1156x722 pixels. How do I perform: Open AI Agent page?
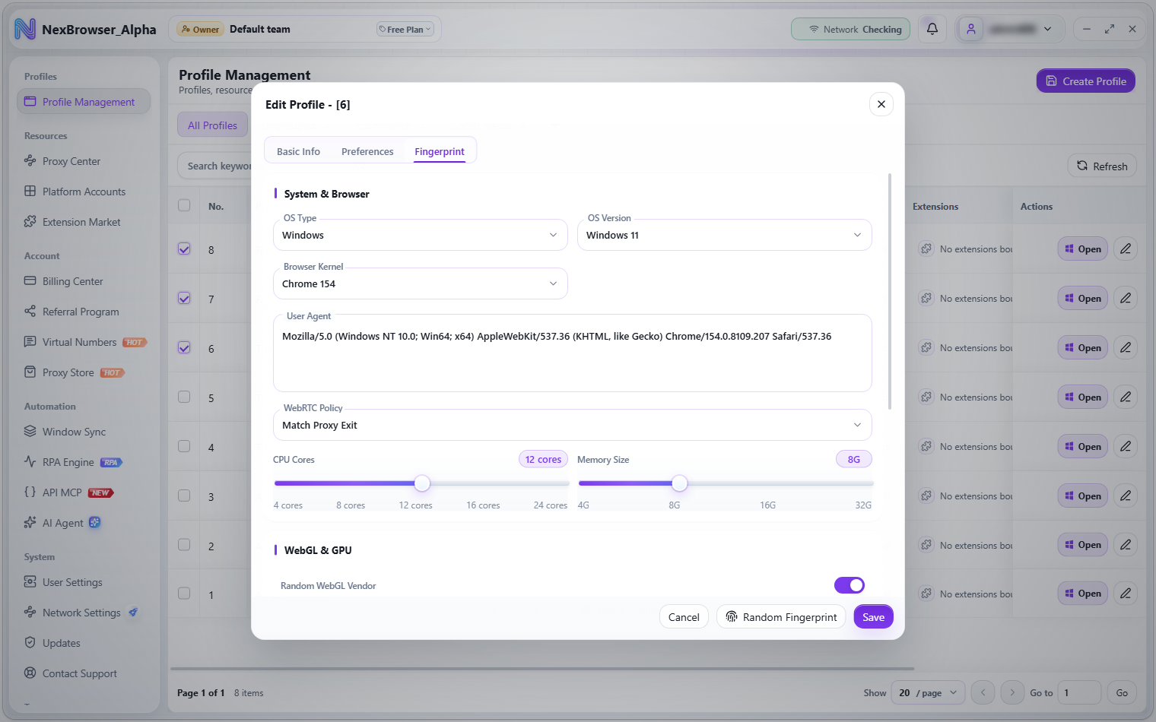62,523
